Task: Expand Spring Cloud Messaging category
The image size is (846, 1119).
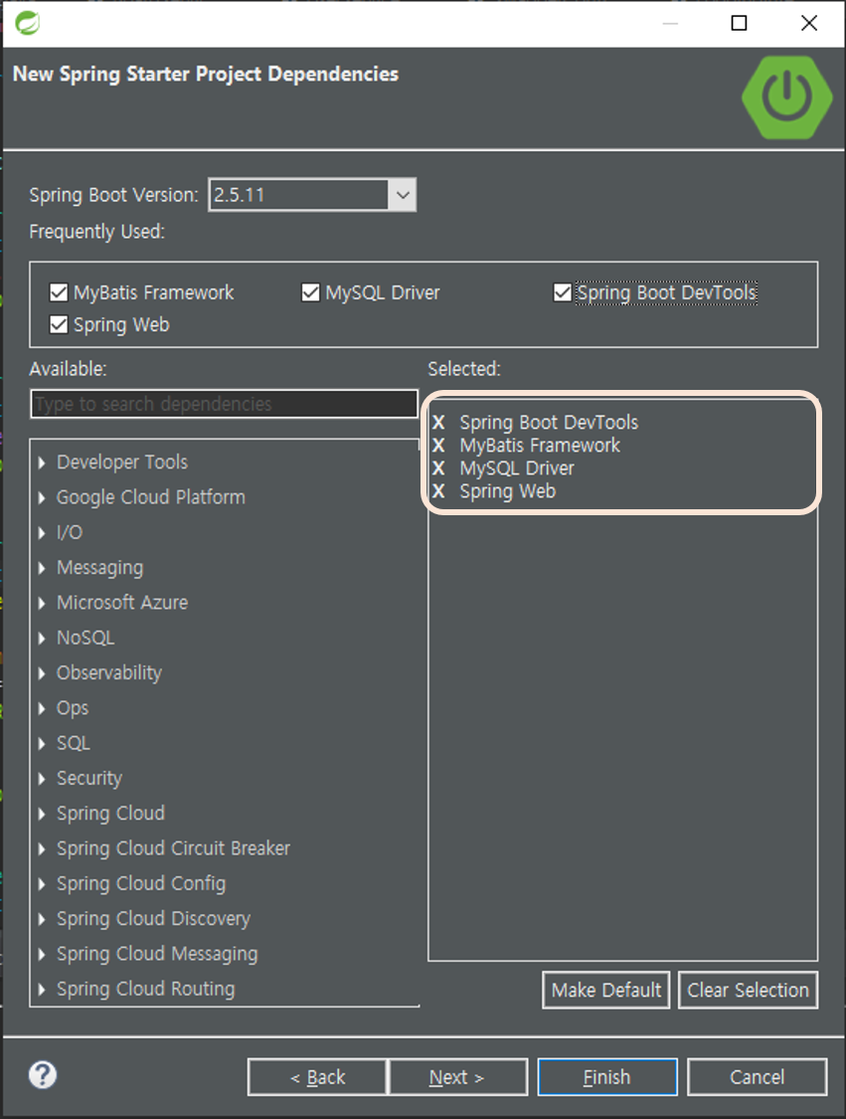Action: coord(42,954)
